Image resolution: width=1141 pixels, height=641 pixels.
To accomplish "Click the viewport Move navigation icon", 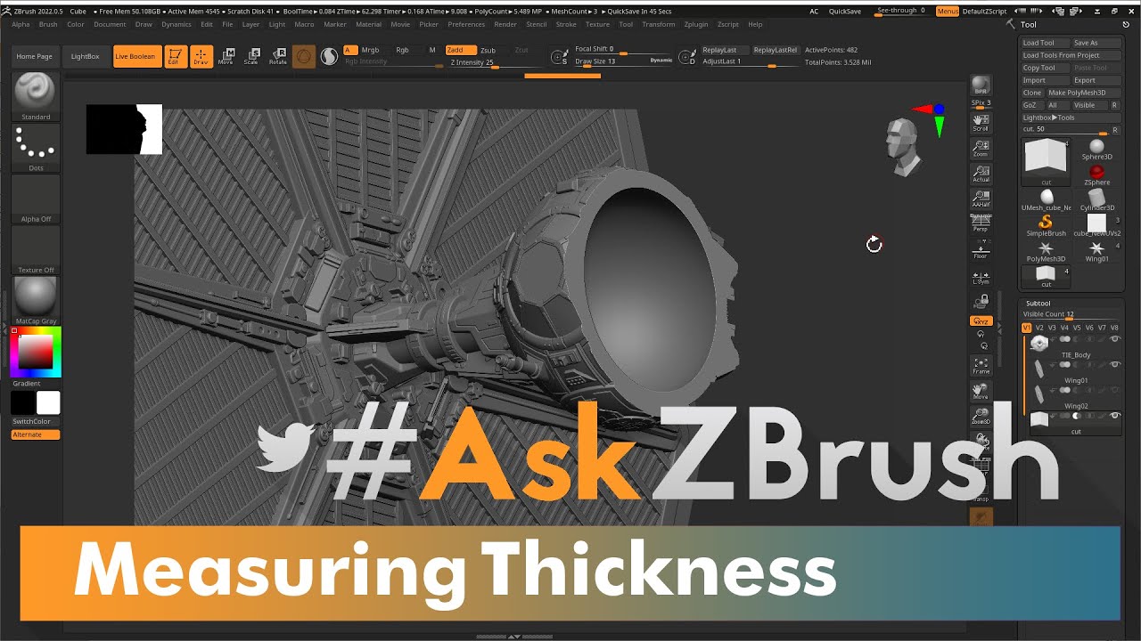I will [x=981, y=391].
